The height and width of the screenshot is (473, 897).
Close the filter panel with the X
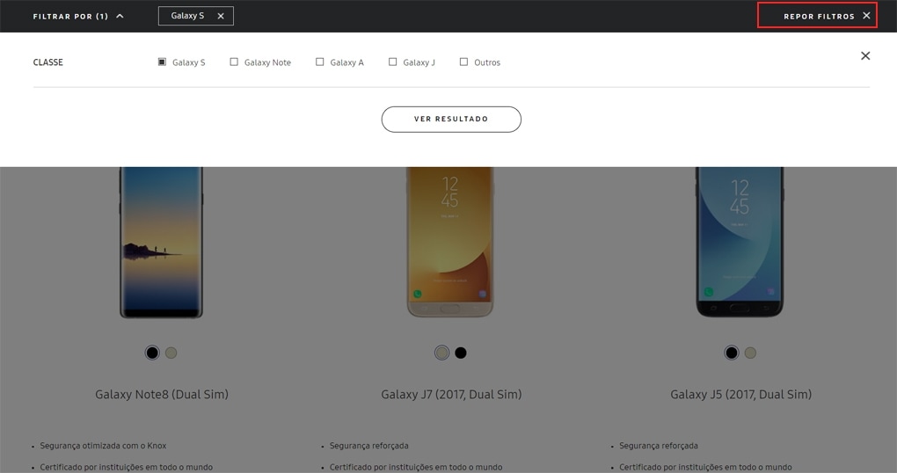tap(865, 55)
